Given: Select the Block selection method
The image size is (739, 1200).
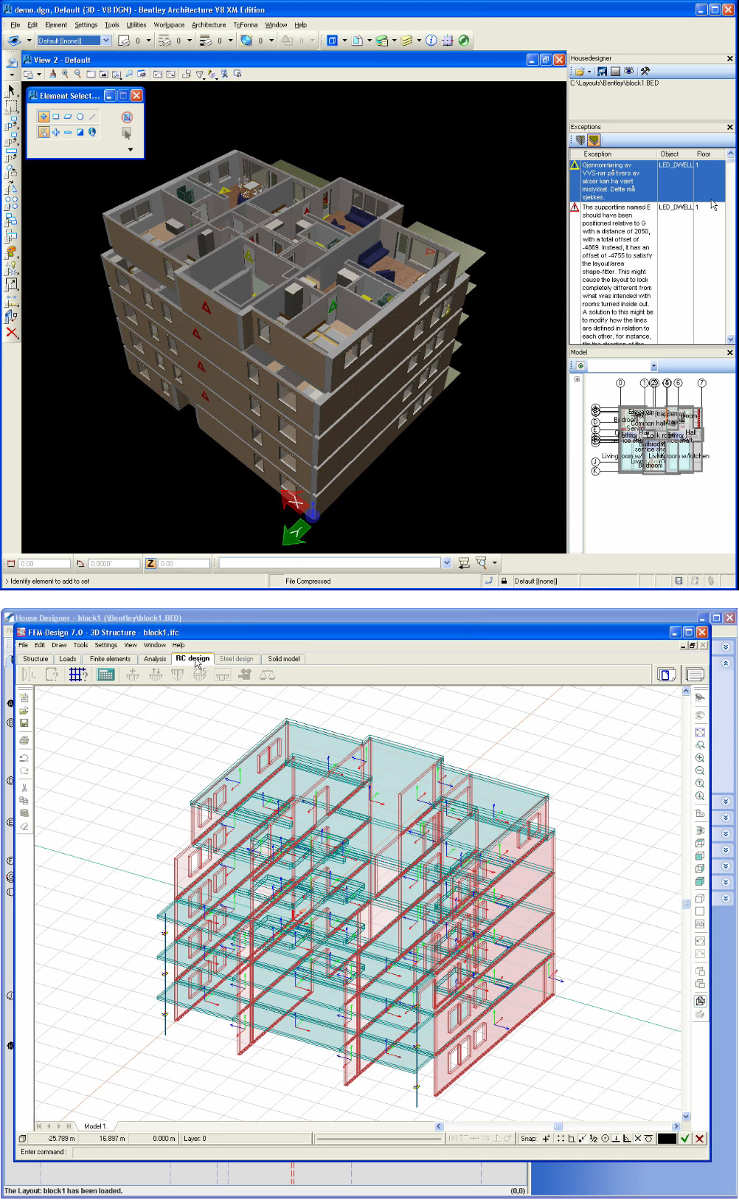Looking at the screenshot, I should pos(55,117).
